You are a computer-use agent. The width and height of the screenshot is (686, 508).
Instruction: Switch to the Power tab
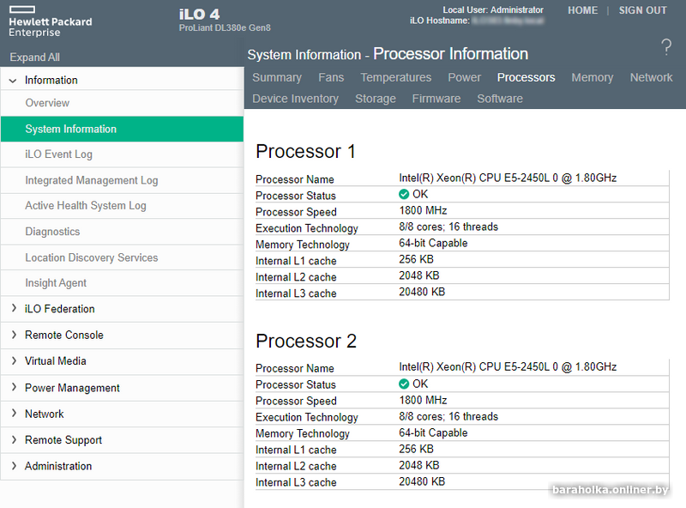pyautogui.click(x=464, y=77)
